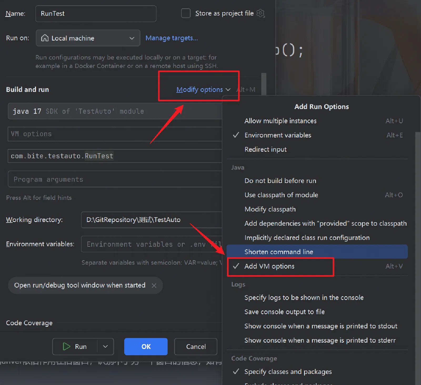The height and width of the screenshot is (385, 421).
Task: Click the blue OK button
Action: click(146, 347)
